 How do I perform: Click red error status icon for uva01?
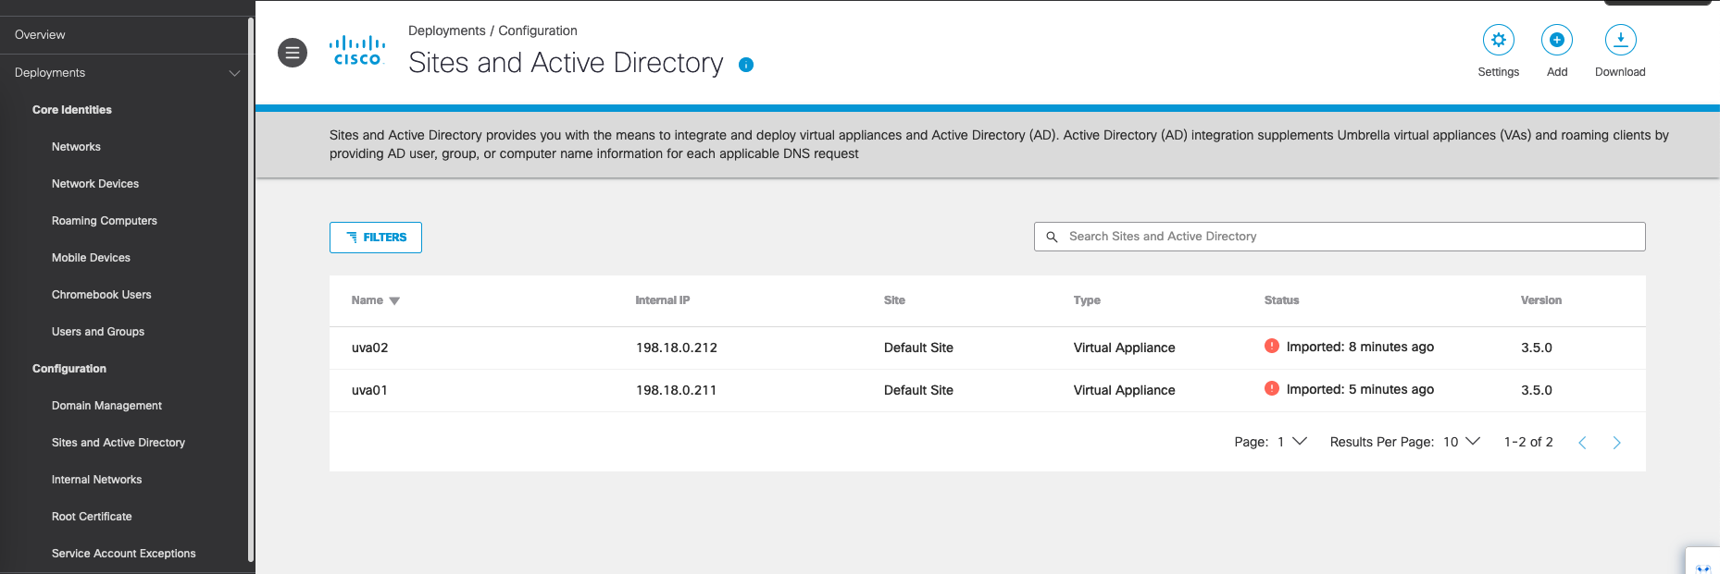click(x=1271, y=389)
